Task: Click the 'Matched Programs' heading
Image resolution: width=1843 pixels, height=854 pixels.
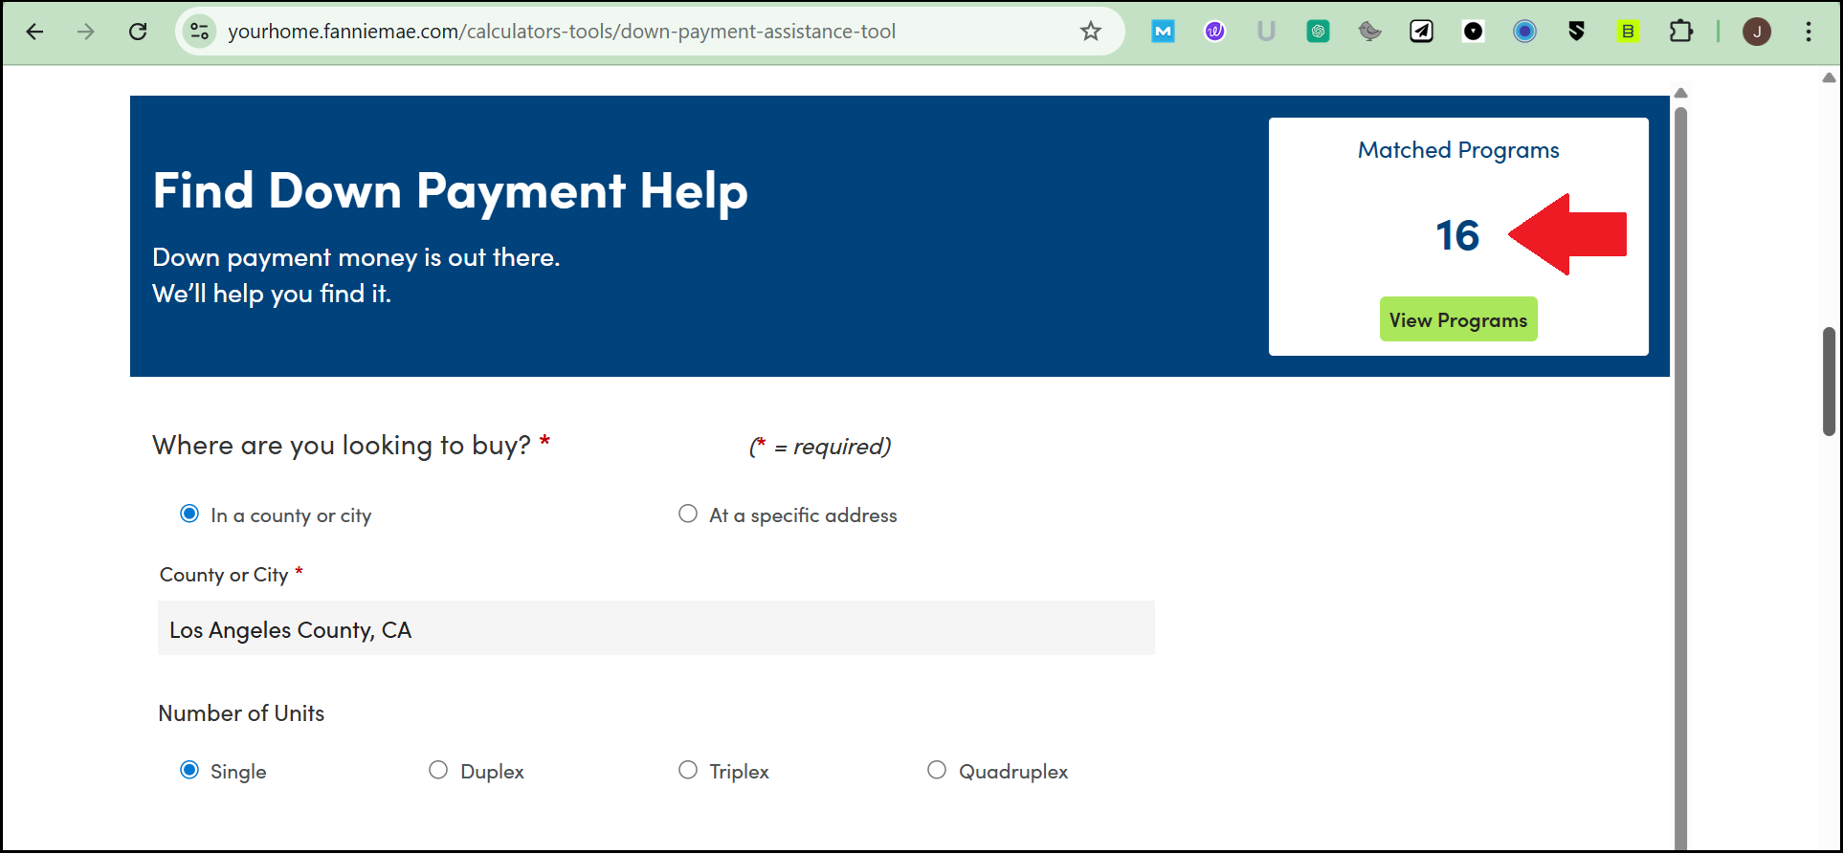Action: pos(1458,150)
